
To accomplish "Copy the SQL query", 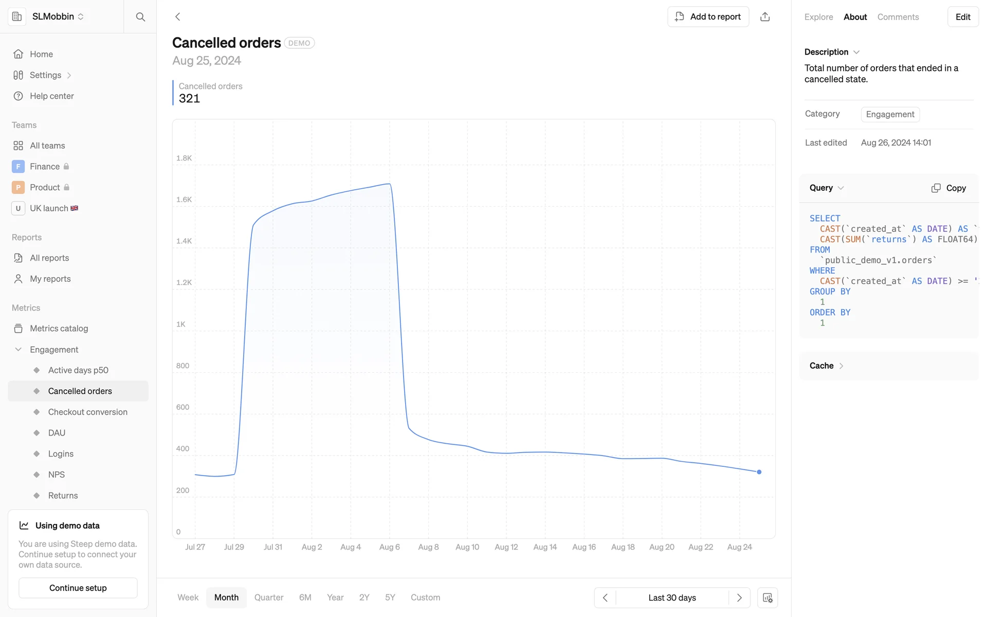I will click(948, 188).
